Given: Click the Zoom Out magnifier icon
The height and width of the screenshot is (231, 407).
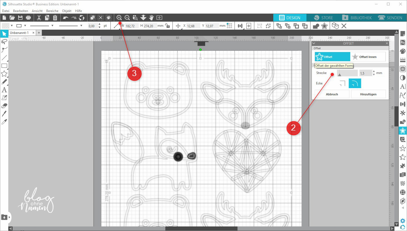Looking at the screenshot, I should 127,18.
